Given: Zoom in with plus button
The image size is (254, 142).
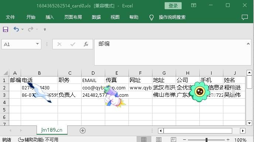Looking at the screenshot, I should [x=228, y=139].
